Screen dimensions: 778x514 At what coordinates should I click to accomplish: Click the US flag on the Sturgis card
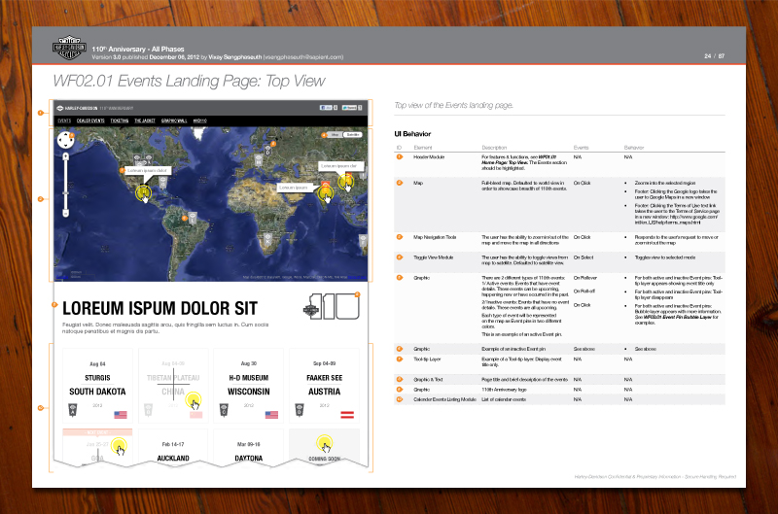(121, 414)
